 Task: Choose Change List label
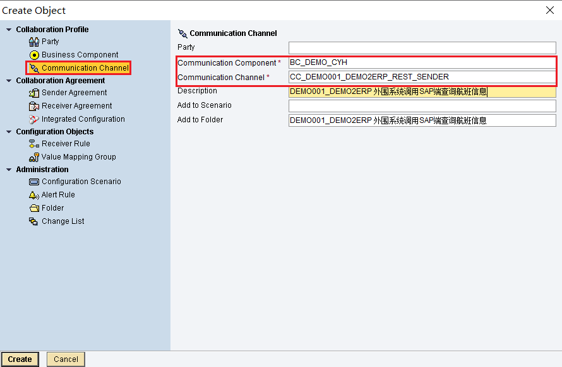click(63, 221)
